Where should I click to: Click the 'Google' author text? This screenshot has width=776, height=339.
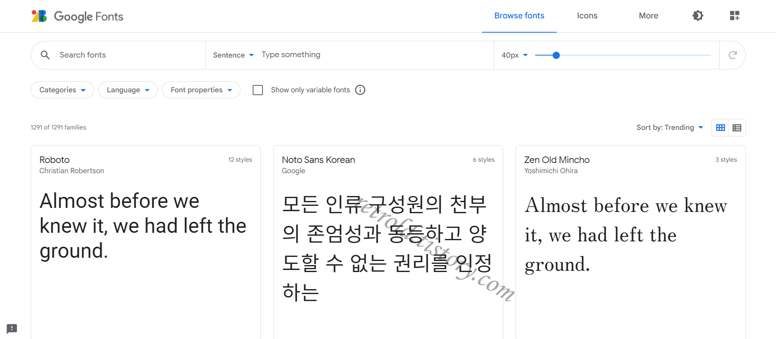click(x=294, y=171)
